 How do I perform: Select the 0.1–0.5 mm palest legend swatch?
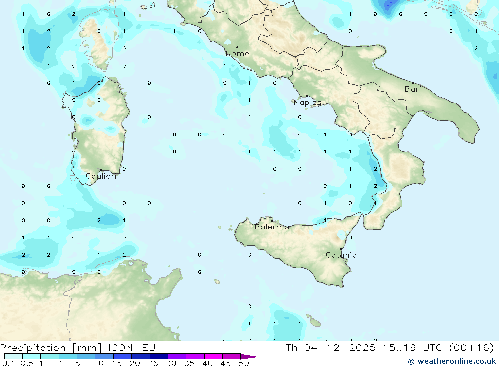tap(13, 356)
